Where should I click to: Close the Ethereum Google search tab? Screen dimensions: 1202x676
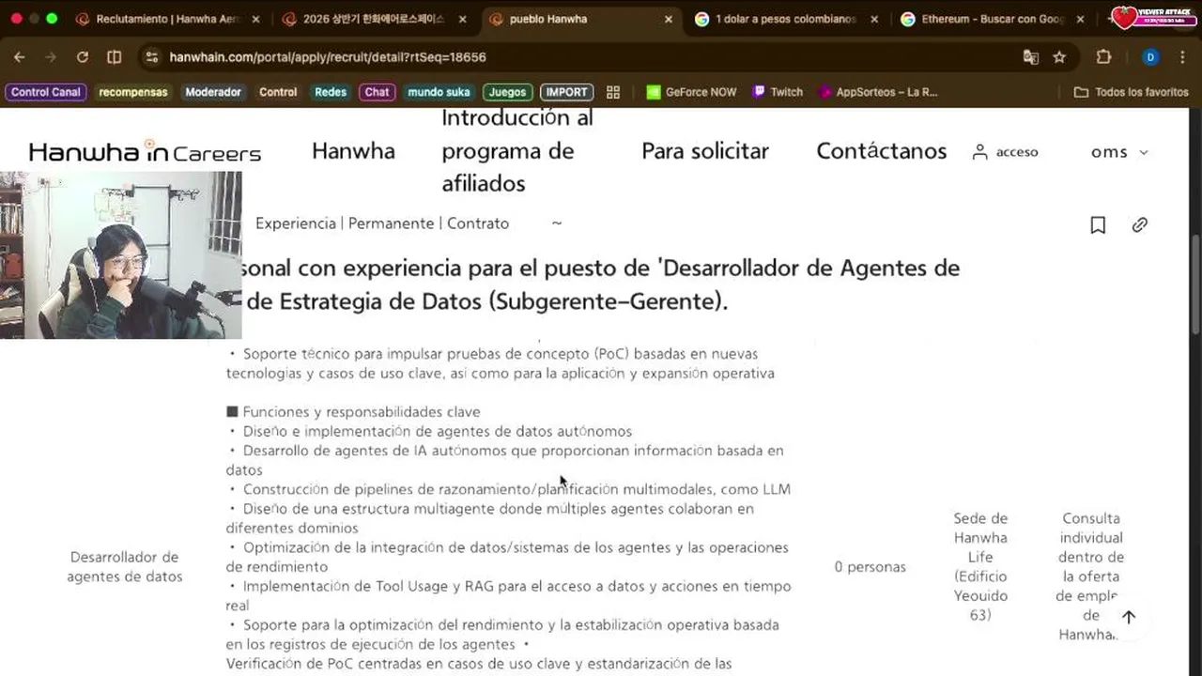click(x=1080, y=19)
